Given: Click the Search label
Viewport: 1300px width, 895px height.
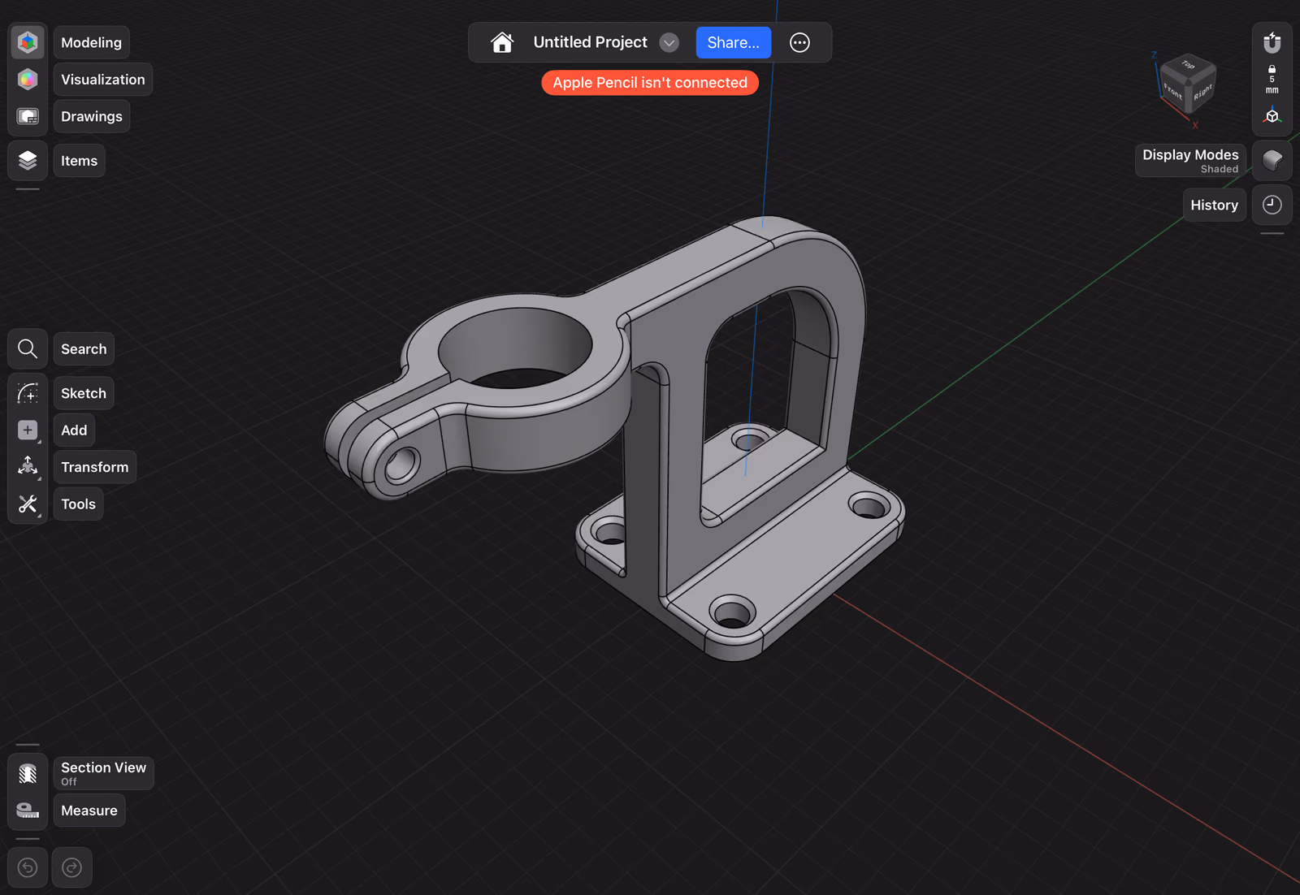Looking at the screenshot, I should tap(84, 348).
